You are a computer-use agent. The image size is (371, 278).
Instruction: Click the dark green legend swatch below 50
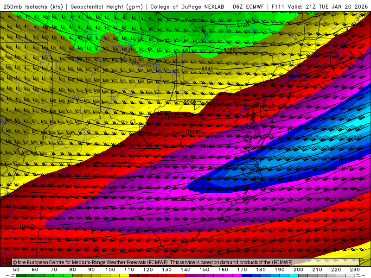[21, 276]
